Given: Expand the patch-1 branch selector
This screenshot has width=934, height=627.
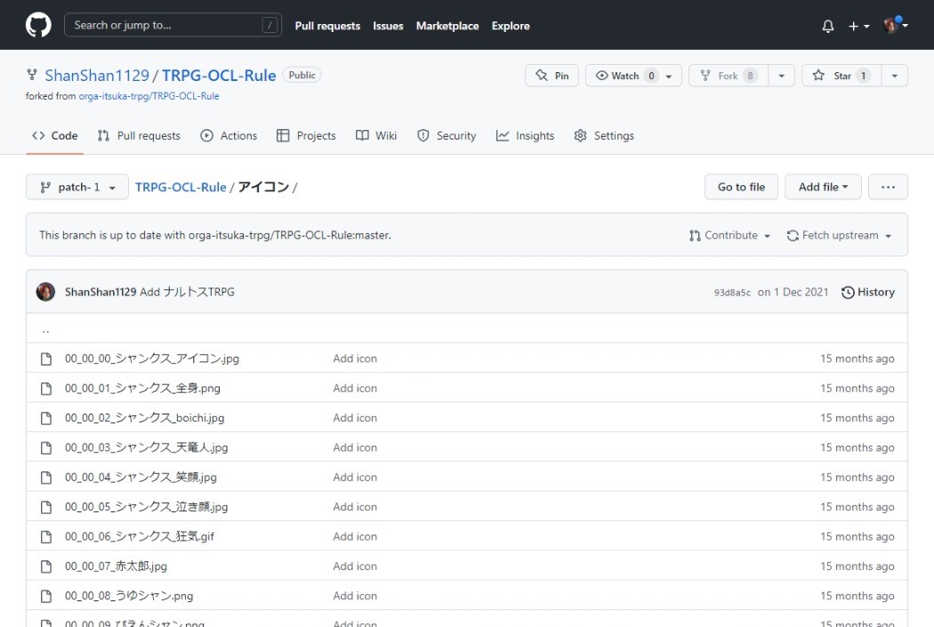Looking at the screenshot, I should (77, 187).
